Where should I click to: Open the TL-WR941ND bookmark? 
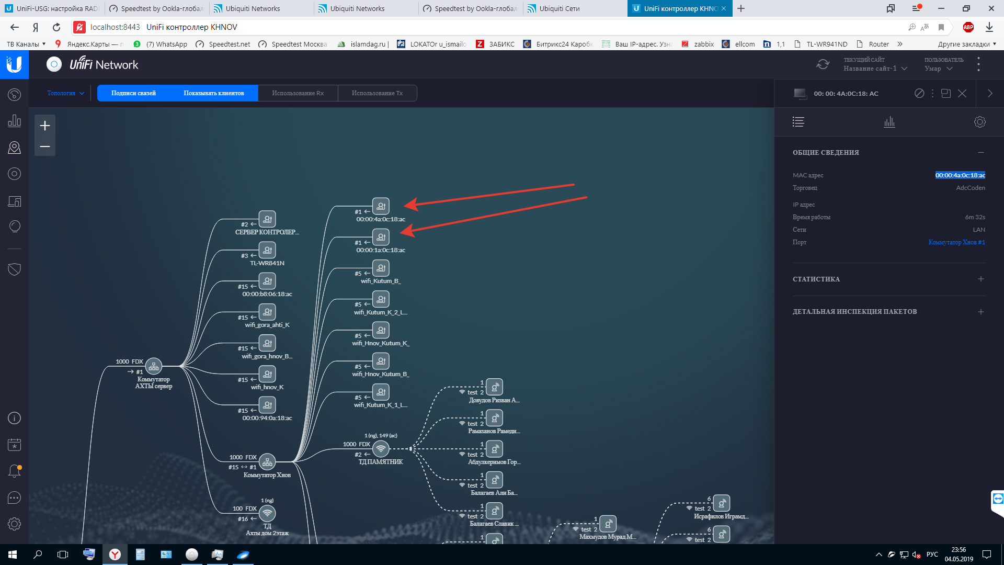pyautogui.click(x=820, y=44)
